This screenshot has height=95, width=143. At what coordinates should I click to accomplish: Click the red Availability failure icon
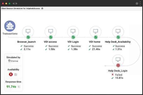coord(11,74)
